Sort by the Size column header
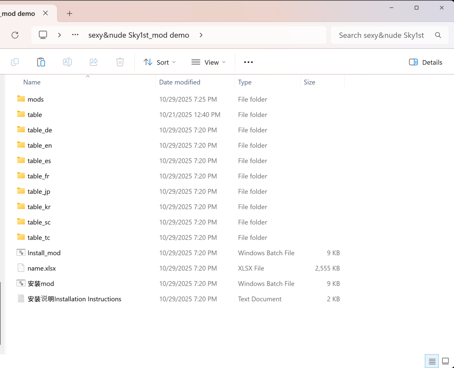The width and height of the screenshot is (454, 368). point(309,82)
